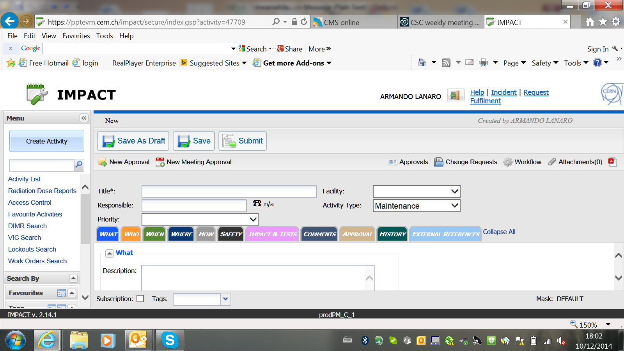Switch to the Impact & Tests tab
This screenshot has height=351, width=624.
pos(272,234)
